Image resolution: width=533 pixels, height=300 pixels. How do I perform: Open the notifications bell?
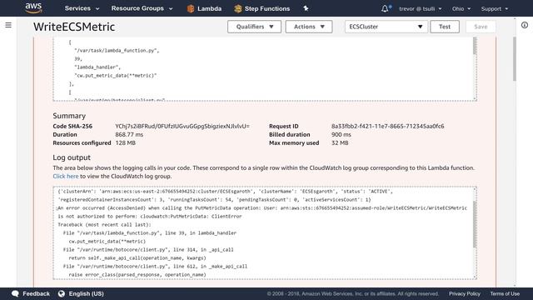[385, 8]
